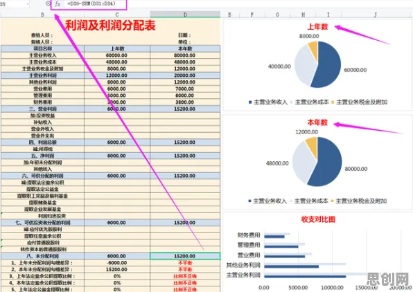Select the 其他业务利润 table label cell
413x292 pixels.
point(43,82)
